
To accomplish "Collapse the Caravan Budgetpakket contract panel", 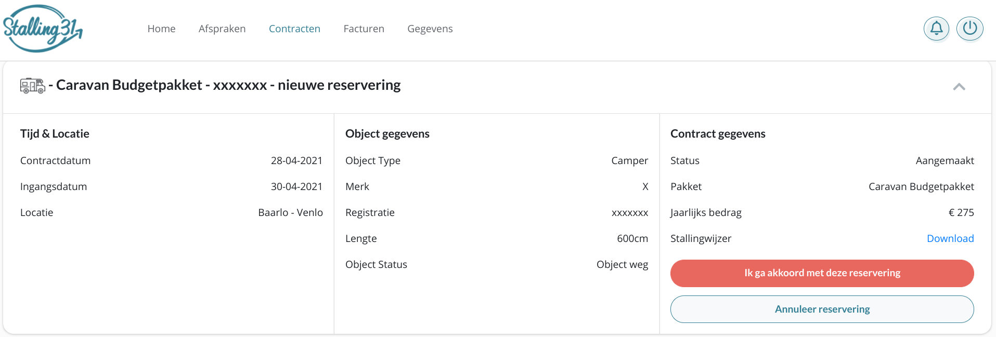I will [959, 87].
